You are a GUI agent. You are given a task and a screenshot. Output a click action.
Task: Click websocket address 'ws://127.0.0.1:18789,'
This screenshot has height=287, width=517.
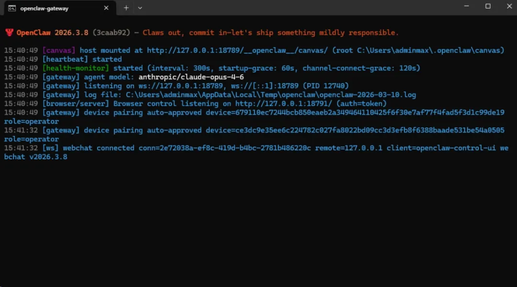click(x=183, y=86)
